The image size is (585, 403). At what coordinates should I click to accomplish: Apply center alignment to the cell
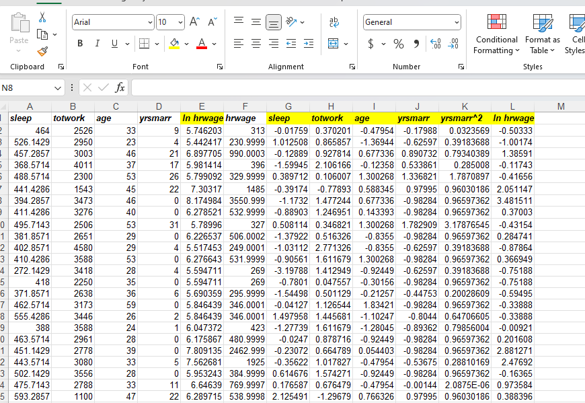coord(256,43)
